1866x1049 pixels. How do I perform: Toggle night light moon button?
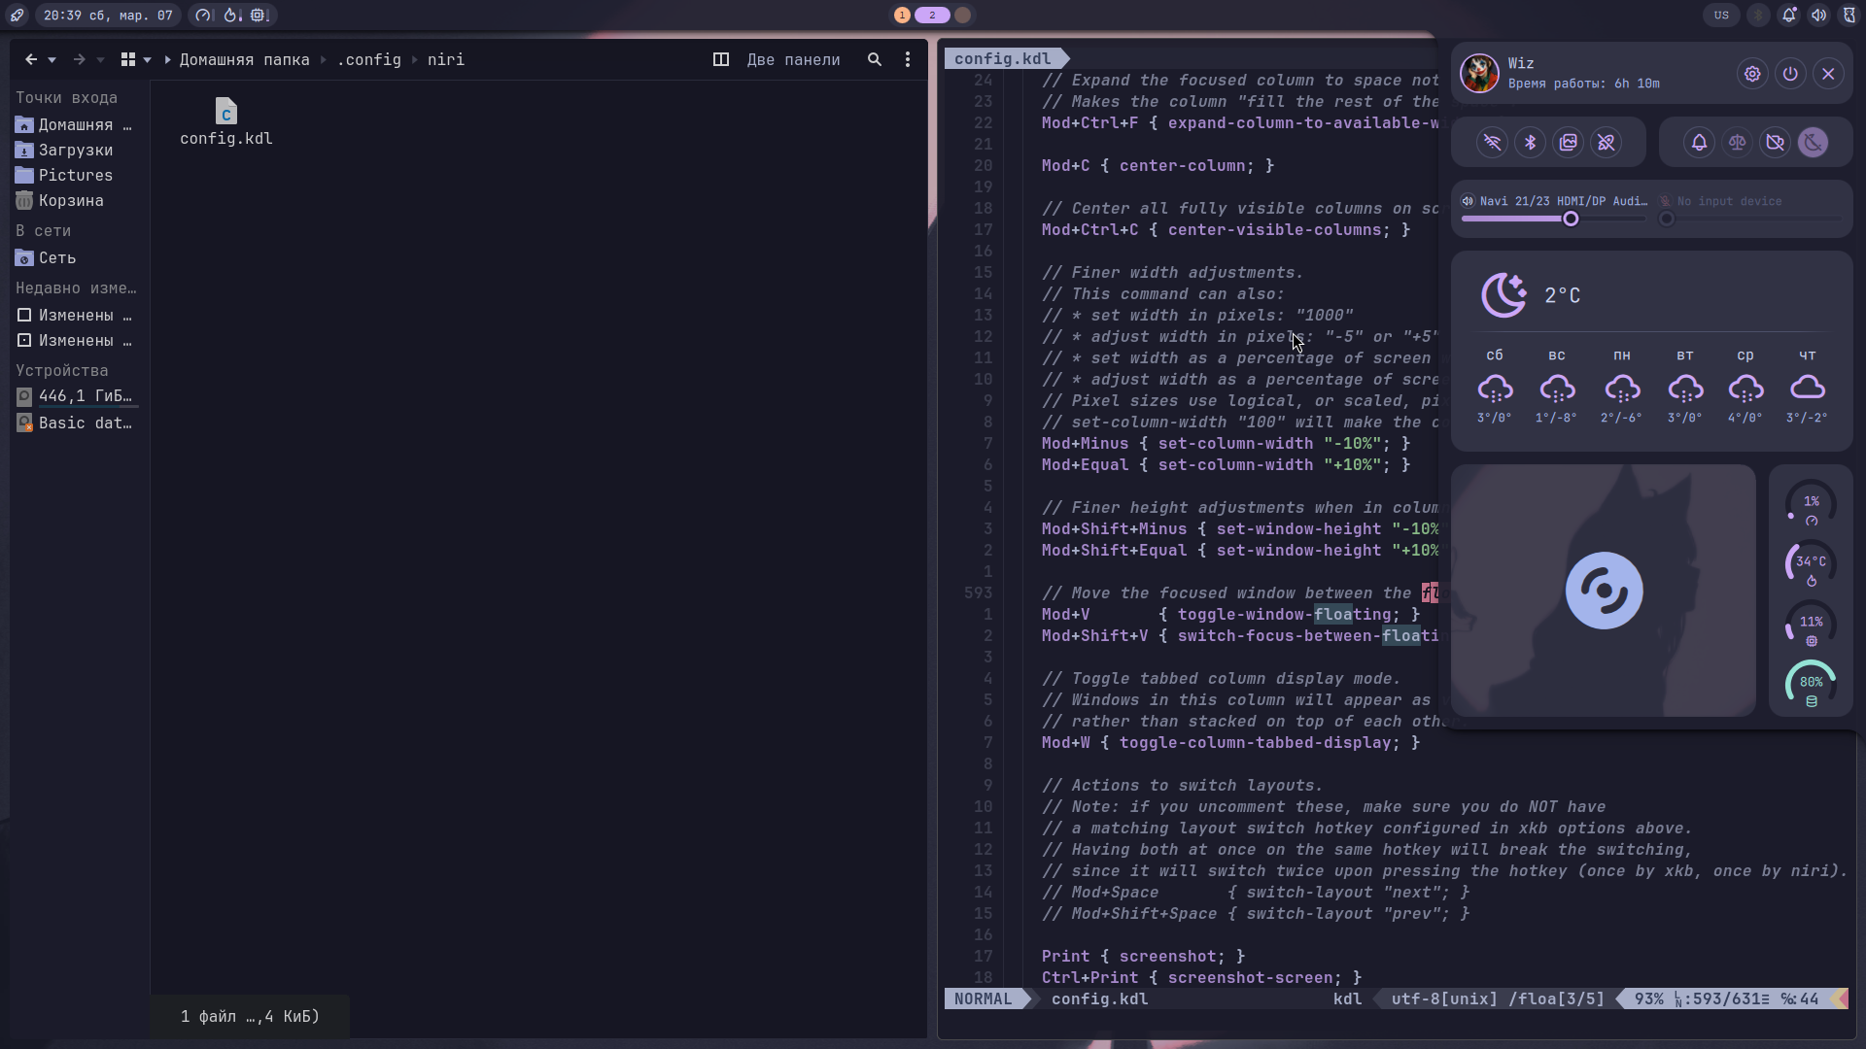[1813, 143]
